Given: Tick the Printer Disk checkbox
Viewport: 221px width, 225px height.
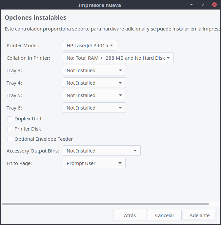Looking at the screenshot, I should point(10,129).
